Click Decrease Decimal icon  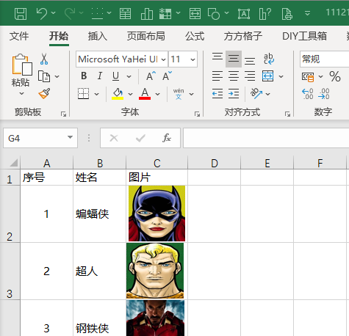coord(324,94)
